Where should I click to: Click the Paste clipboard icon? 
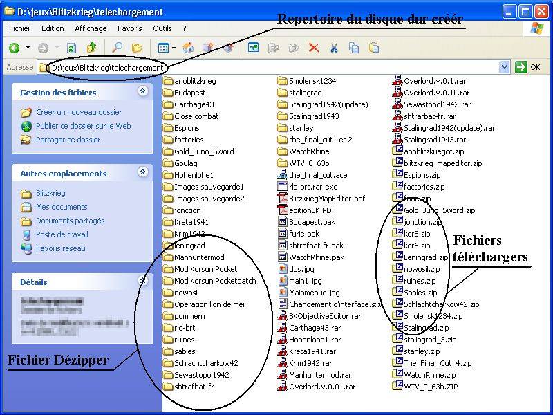tap(374, 48)
